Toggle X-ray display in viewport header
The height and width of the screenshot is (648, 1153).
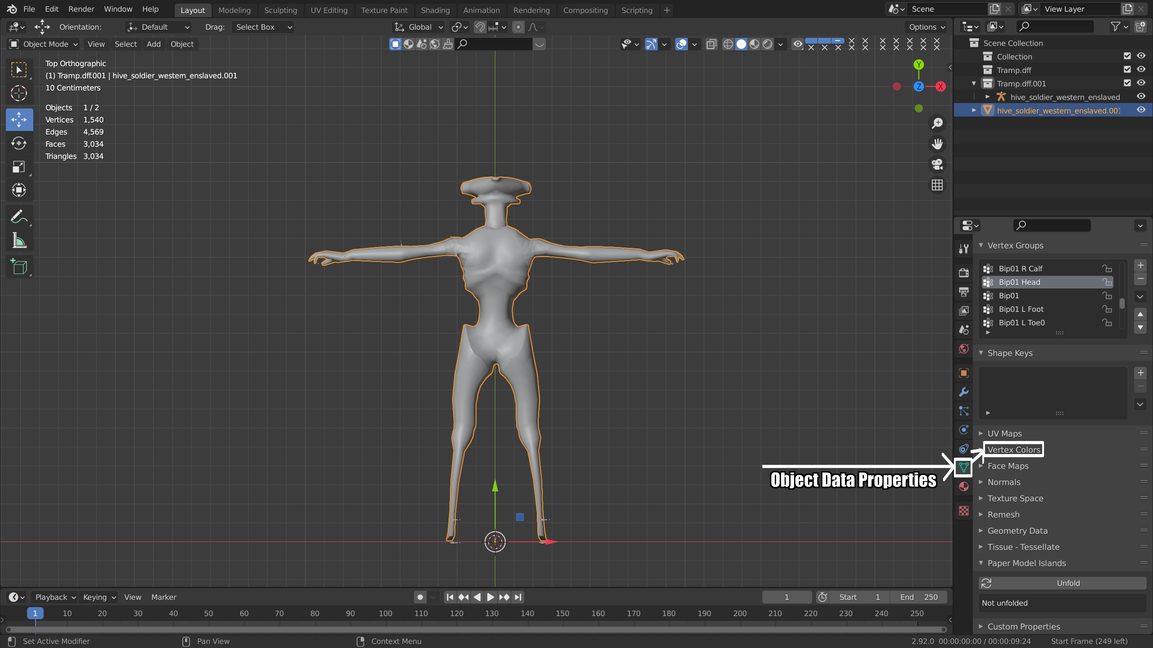pos(712,44)
